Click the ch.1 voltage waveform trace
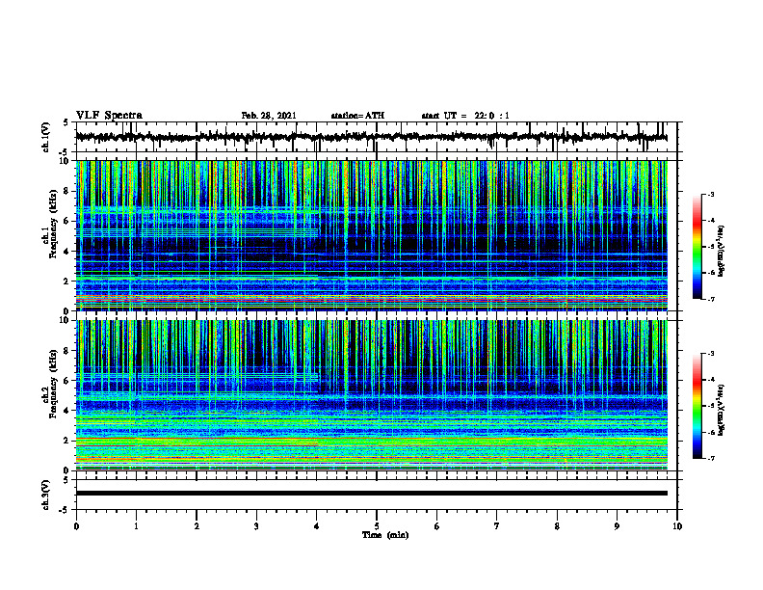This screenshot has width=763, height=590. tap(371, 137)
